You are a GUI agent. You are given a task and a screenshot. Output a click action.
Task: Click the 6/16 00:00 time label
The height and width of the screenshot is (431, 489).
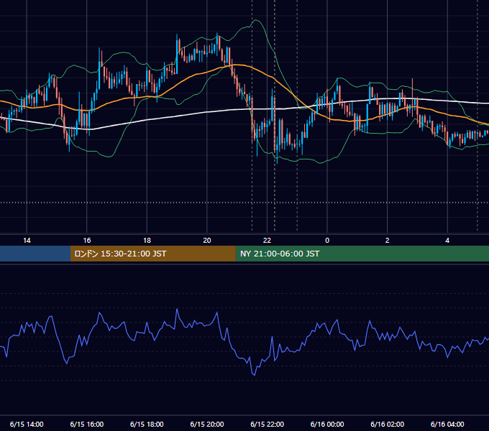point(327,424)
